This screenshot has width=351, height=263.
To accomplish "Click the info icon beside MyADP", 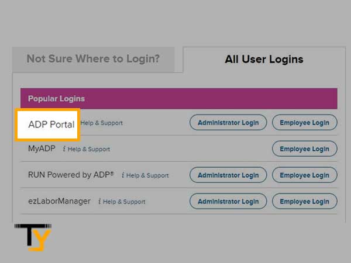I will pyautogui.click(x=64, y=148).
